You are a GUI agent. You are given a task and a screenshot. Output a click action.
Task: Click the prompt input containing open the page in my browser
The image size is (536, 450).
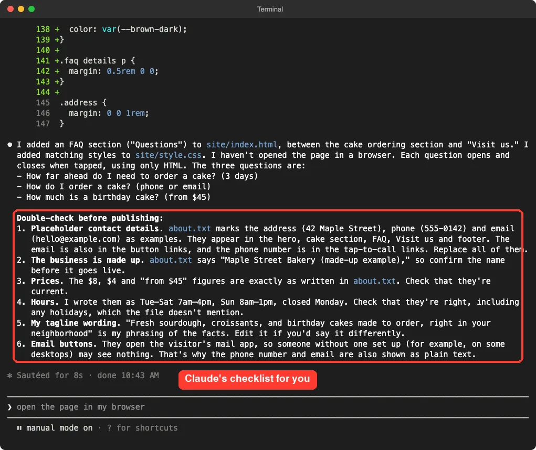(x=268, y=407)
